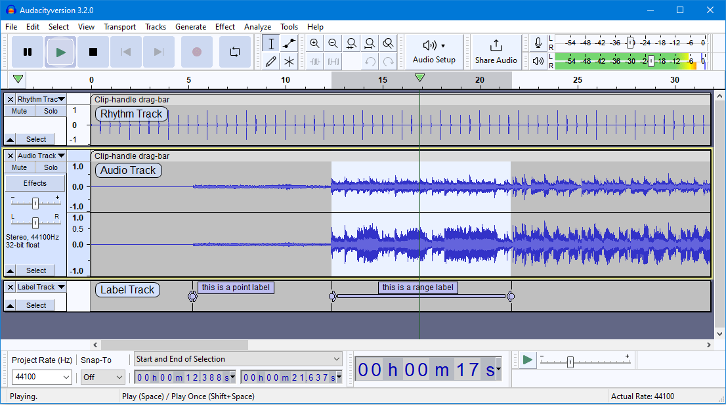
Task: Enable Solo on the Audio Track
Action: click(x=51, y=167)
